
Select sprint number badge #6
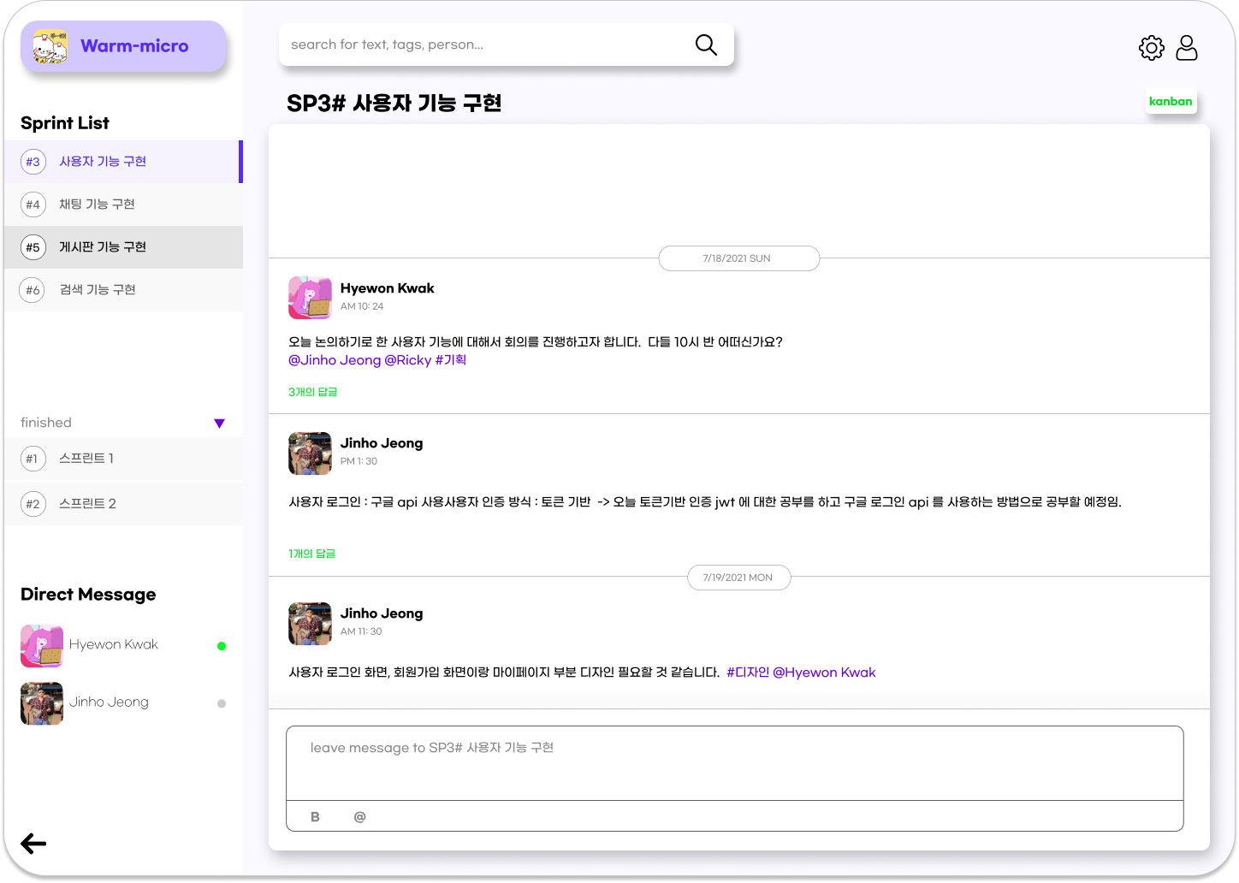[x=33, y=290]
